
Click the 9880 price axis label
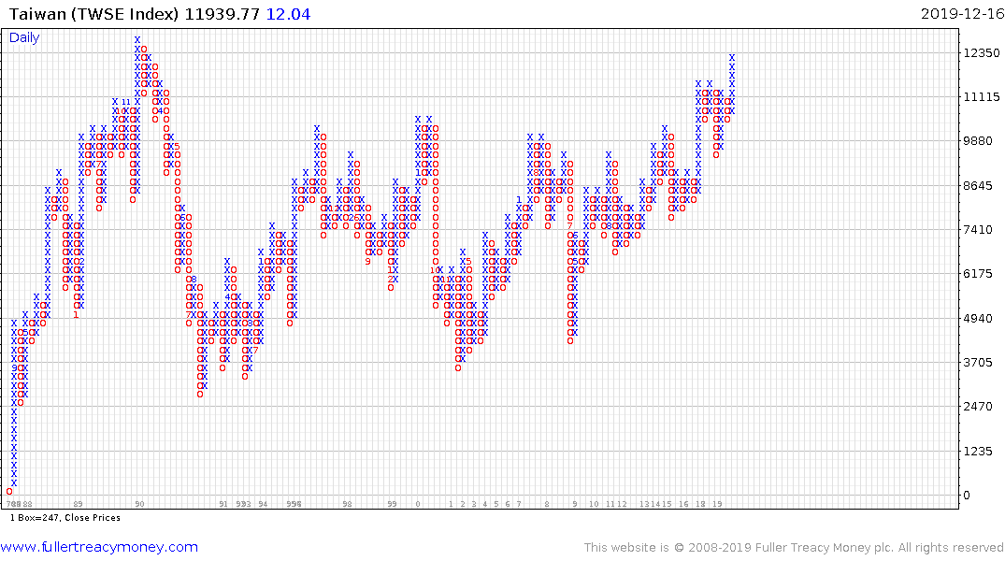tap(978, 141)
